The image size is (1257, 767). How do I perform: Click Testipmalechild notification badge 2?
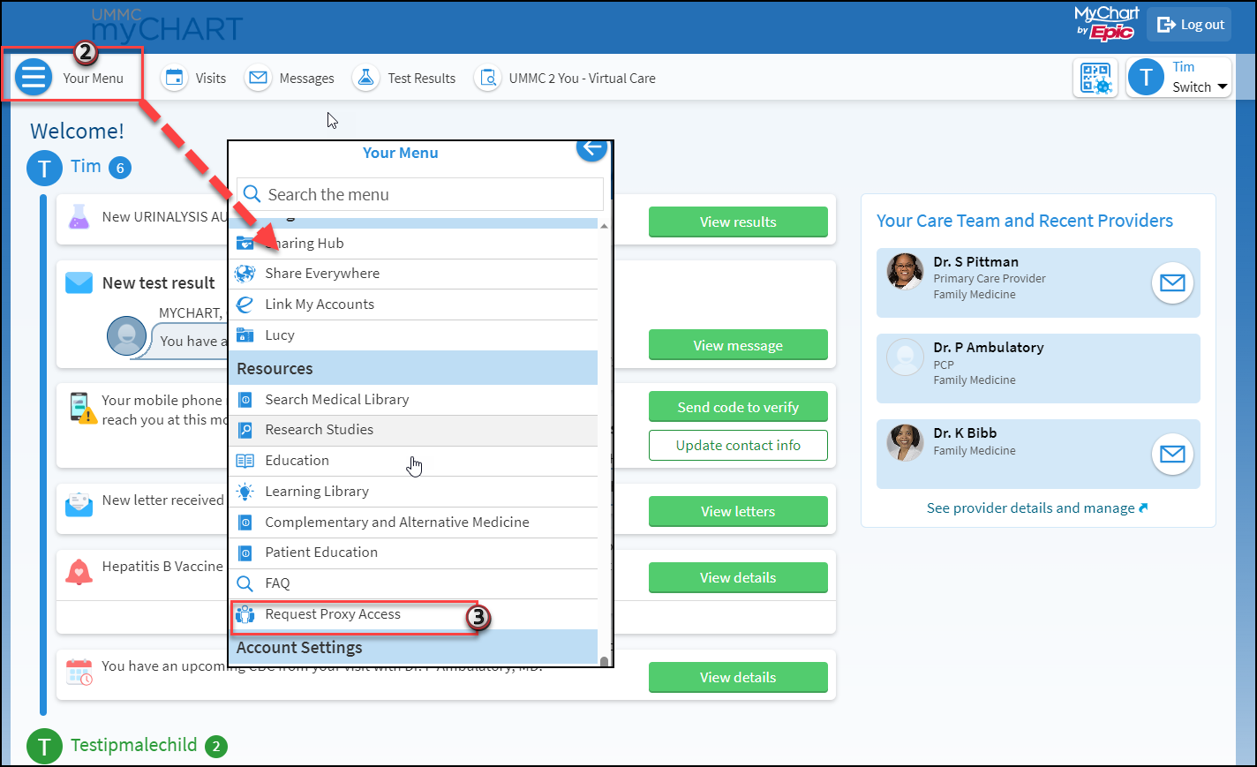[x=216, y=747]
